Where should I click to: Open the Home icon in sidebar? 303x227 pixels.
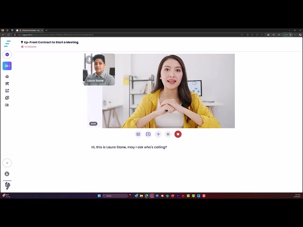pyautogui.click(x=7, y=77)
